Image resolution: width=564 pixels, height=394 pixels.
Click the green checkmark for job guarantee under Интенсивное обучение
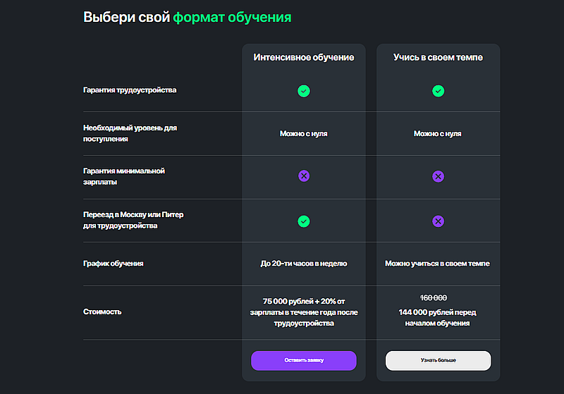304,91
